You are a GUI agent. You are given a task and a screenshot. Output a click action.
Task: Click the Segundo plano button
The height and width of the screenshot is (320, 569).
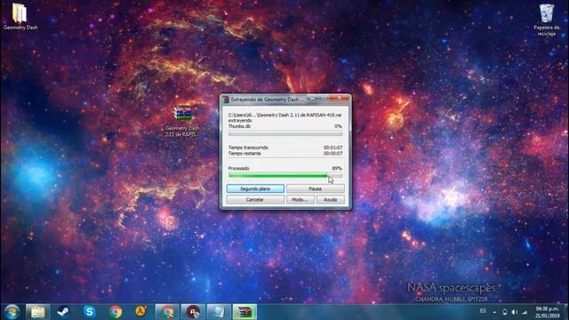point(255,188)
